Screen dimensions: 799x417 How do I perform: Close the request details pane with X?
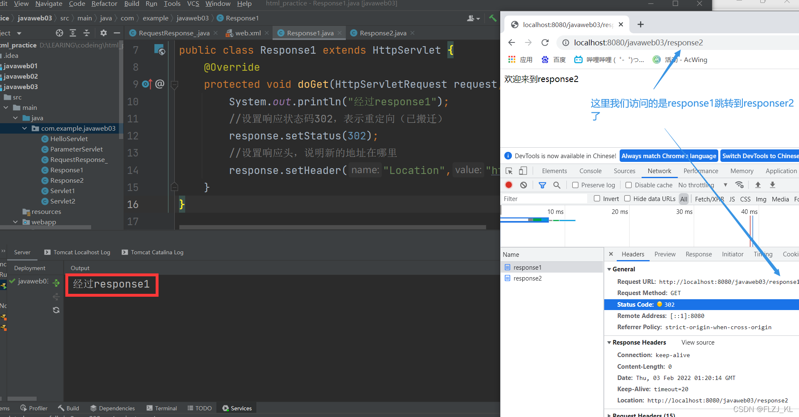tap(611, 254)
